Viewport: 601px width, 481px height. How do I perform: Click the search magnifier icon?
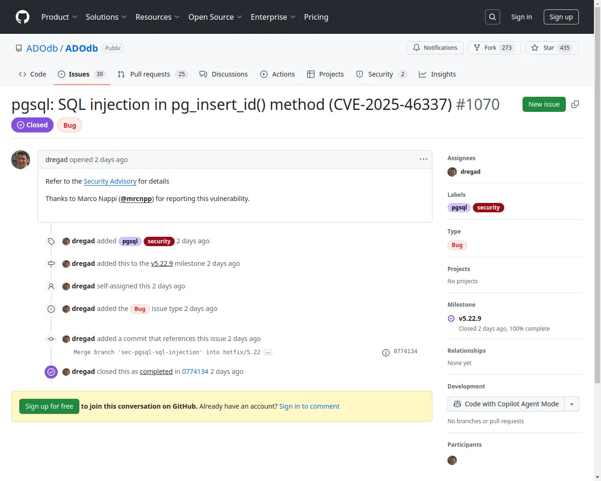tap(493, 17)
